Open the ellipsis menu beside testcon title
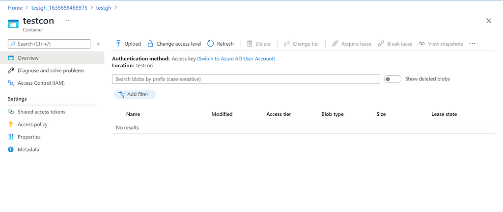Image resolution: width=503 pixels, height=212 pixels. click(x=66, y=21)
